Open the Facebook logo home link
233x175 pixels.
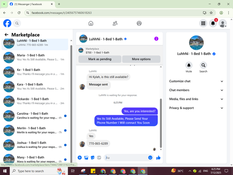pos(7,23)
